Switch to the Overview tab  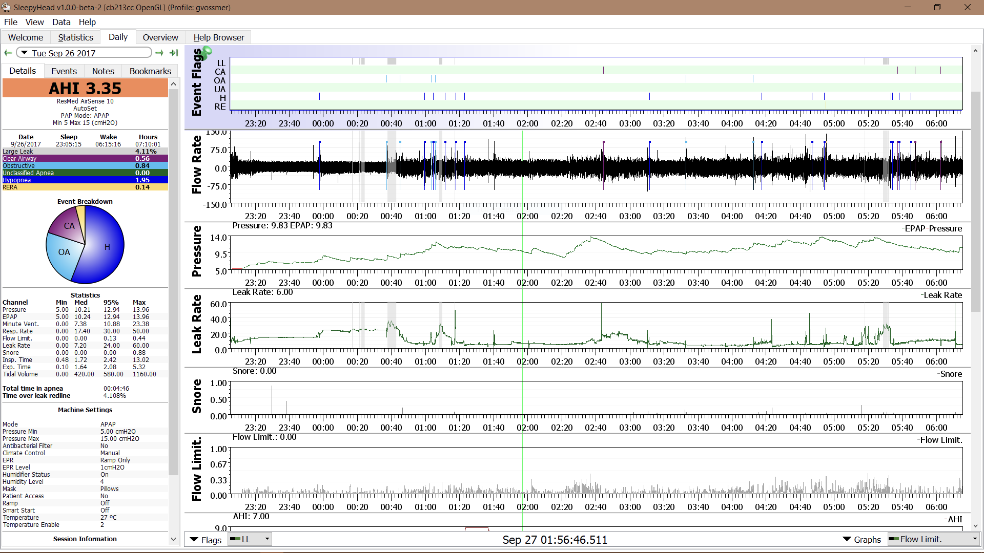160,37
